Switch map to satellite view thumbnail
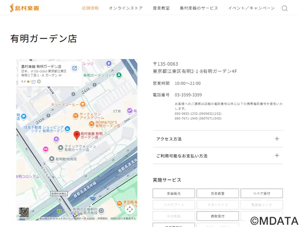303x227 pixels. click(24, 212)
